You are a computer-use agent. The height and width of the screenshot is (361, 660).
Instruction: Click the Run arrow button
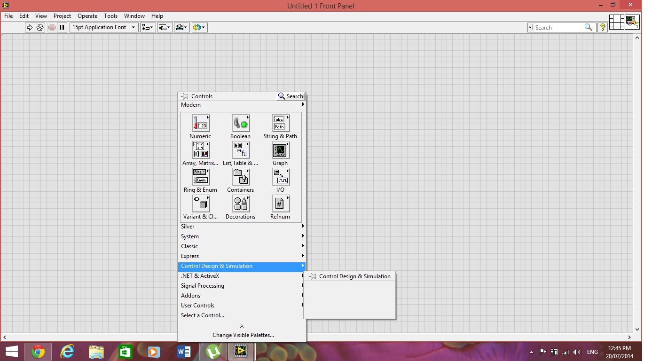click(30, 27)
